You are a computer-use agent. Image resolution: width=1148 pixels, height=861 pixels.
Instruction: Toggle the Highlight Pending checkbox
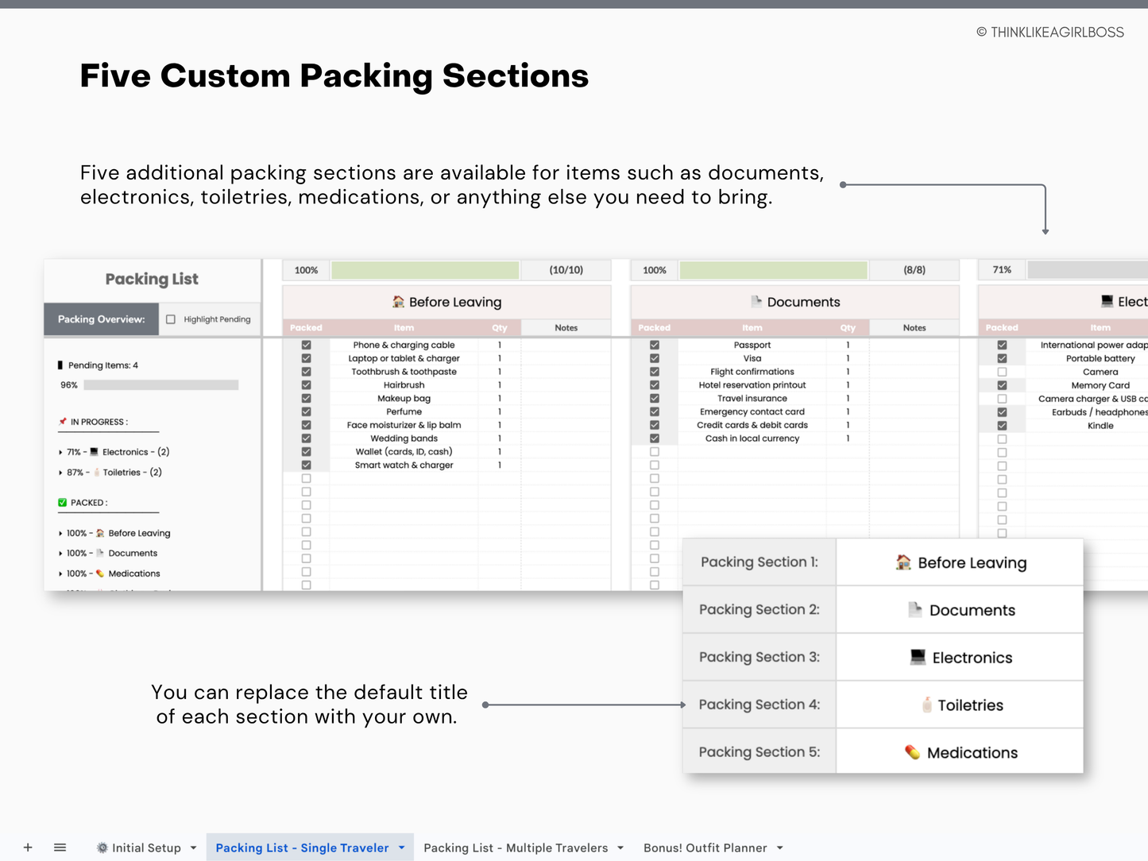tap(171, 319)
